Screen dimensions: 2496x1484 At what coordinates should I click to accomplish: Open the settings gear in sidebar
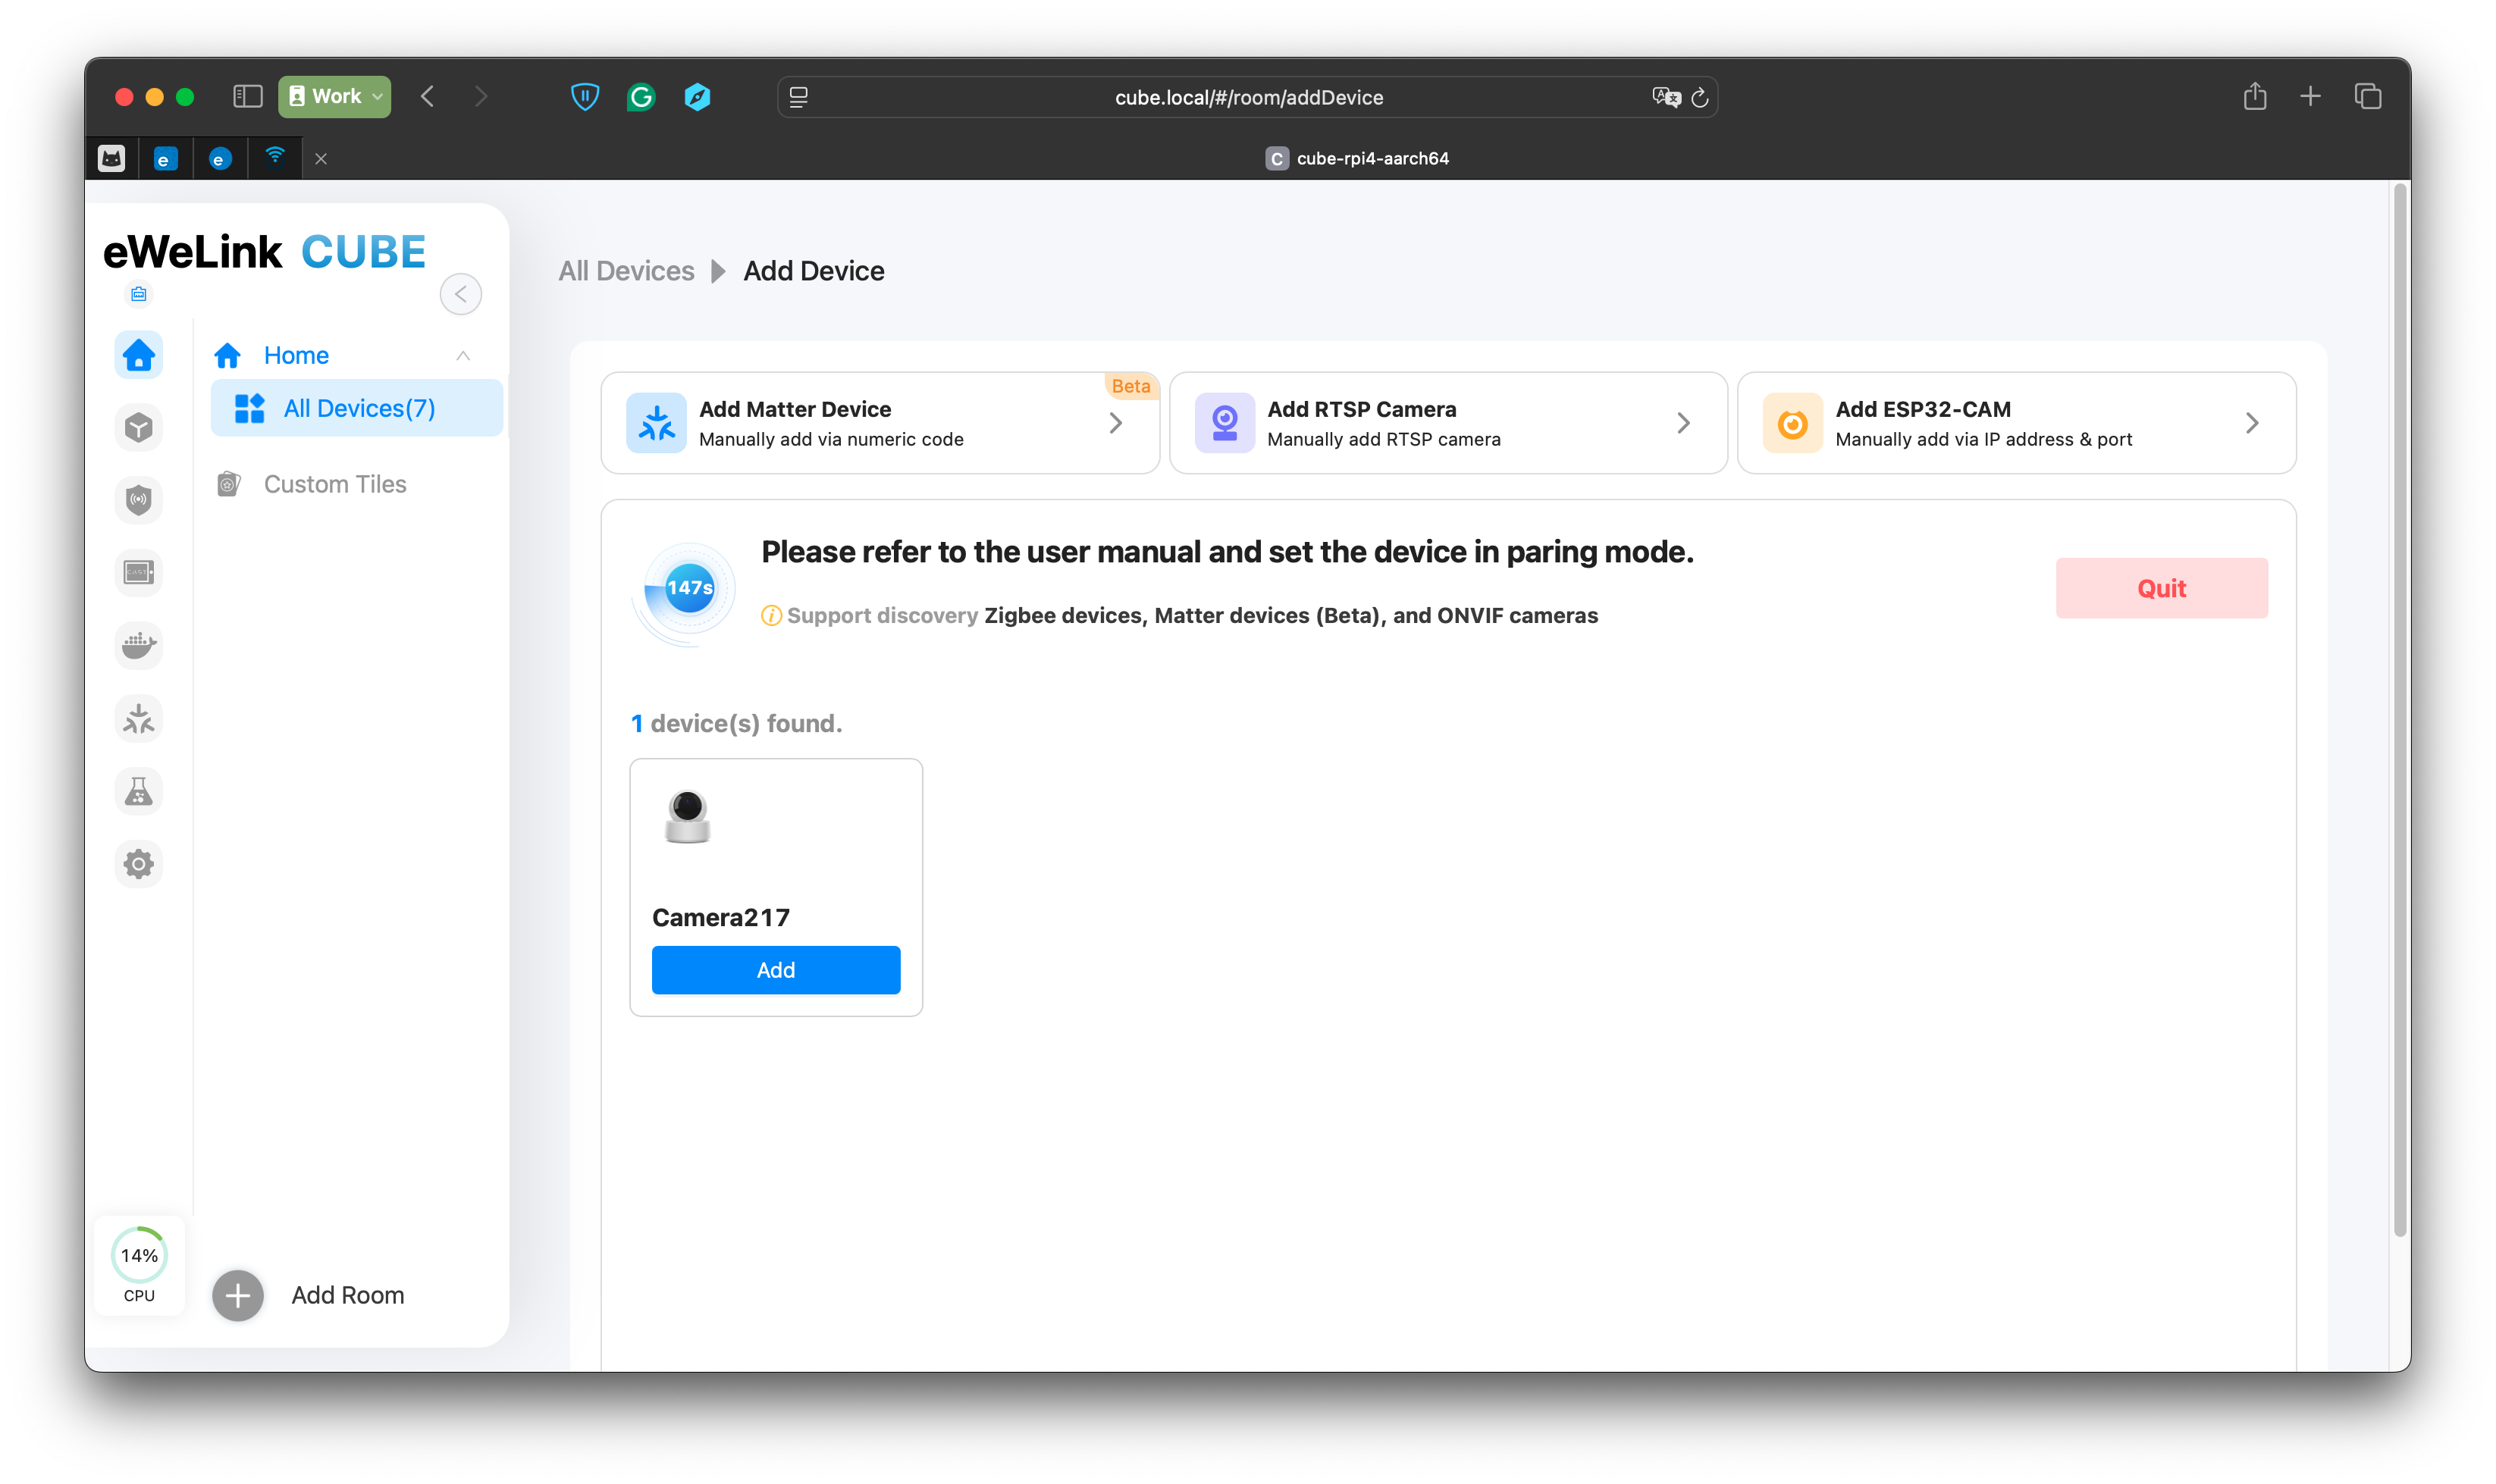pyautogui.click(x=139, y=864)
